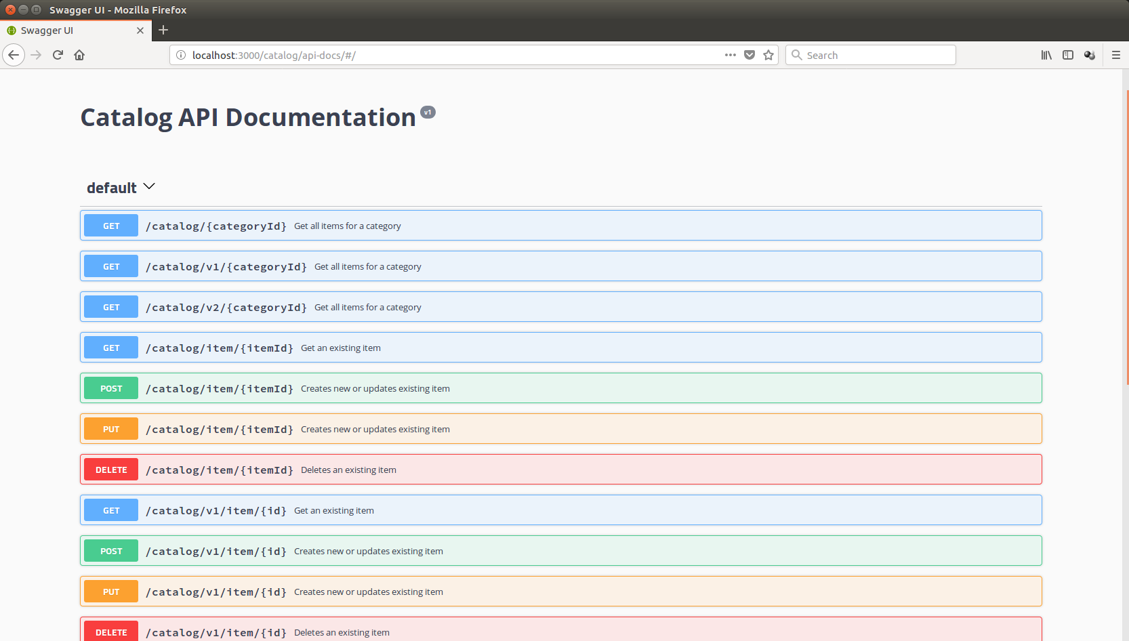This screenshot has width=1129, height=641.
Task: Expand GET /catalog/v1/{categoryId} operation
Action: coord(561,266)
